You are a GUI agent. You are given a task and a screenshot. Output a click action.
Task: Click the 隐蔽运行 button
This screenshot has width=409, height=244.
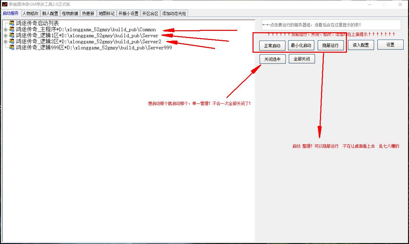click(330, 45)
